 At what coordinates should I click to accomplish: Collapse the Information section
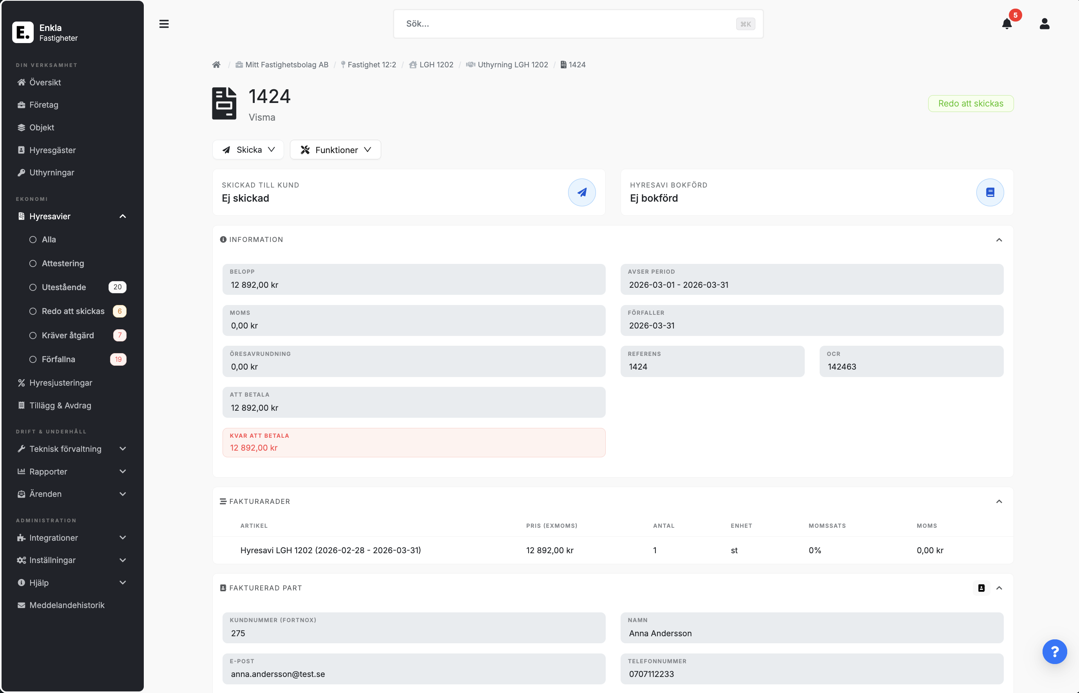[x=999, y=240]
